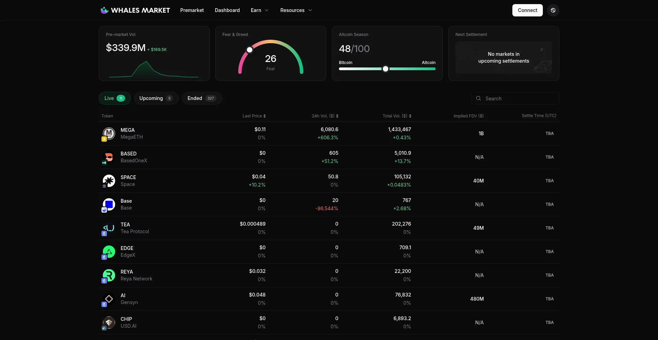
Task: Click the TEA token logo icon
Action: click(x=109, y=228)
